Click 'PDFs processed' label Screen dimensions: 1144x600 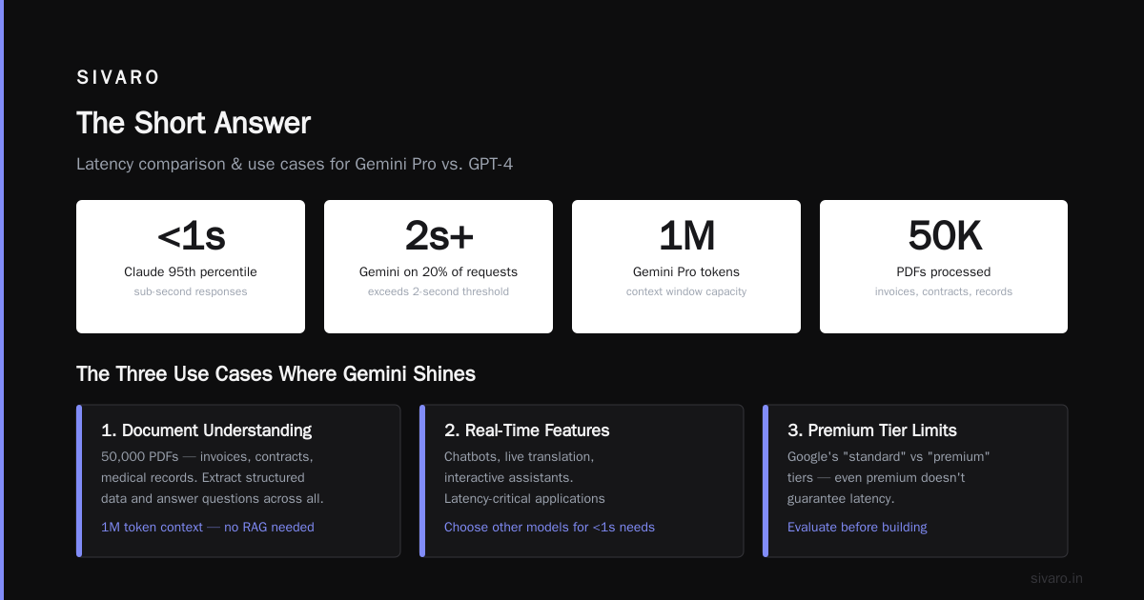pyautogui.click(x=944, y=272)
